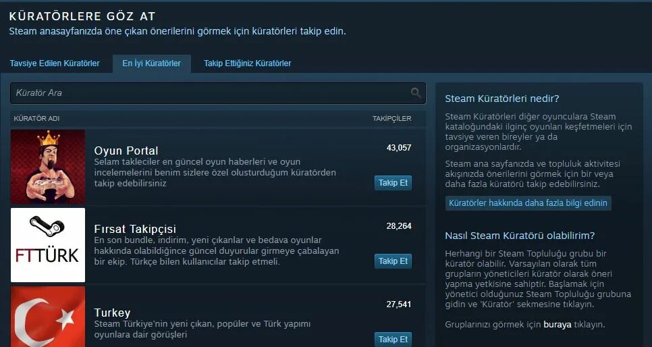This screenshot has width=652, height=347.
Task: Select the En İyi Küratörler tab
Action: pos(152,63)
